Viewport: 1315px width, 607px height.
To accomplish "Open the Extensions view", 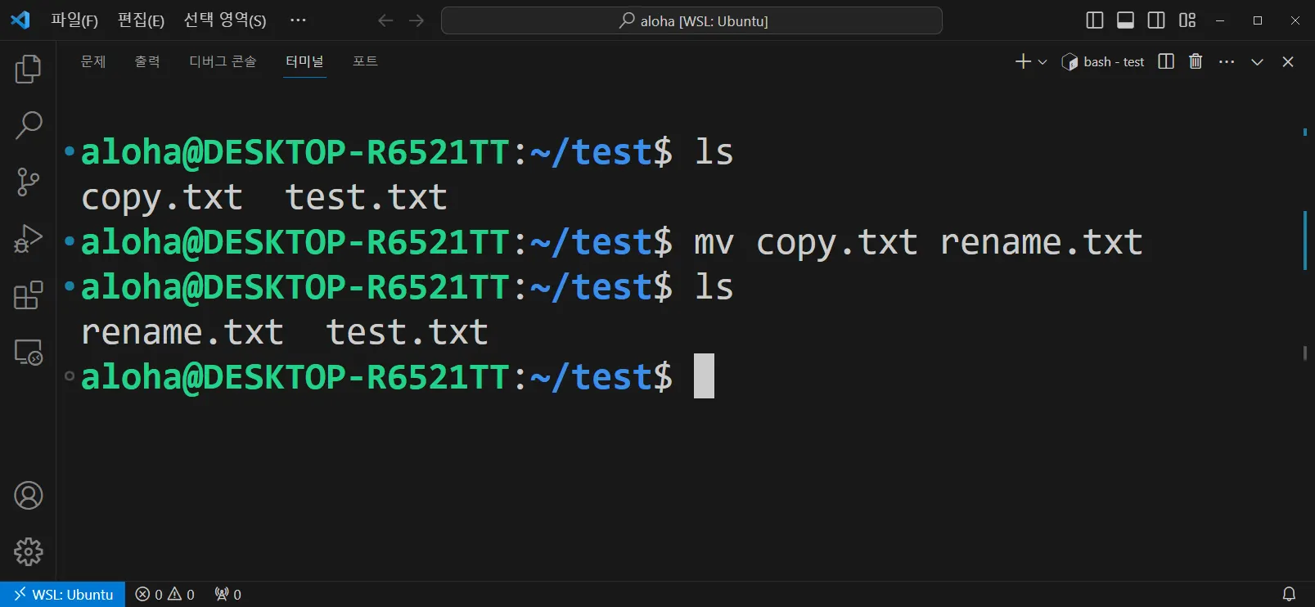I will (28, 295).
